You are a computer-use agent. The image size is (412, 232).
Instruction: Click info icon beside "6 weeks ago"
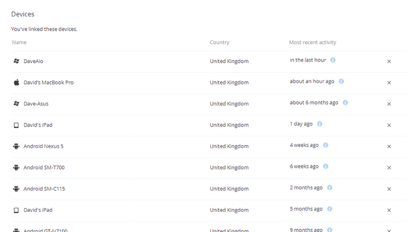325,167
